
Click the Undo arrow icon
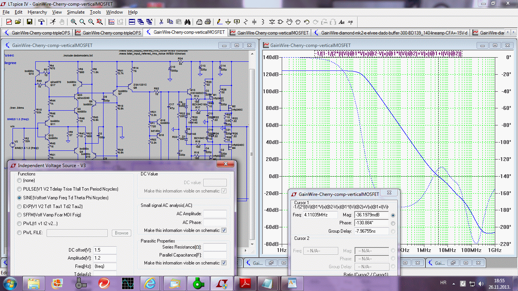pos(307,22)
